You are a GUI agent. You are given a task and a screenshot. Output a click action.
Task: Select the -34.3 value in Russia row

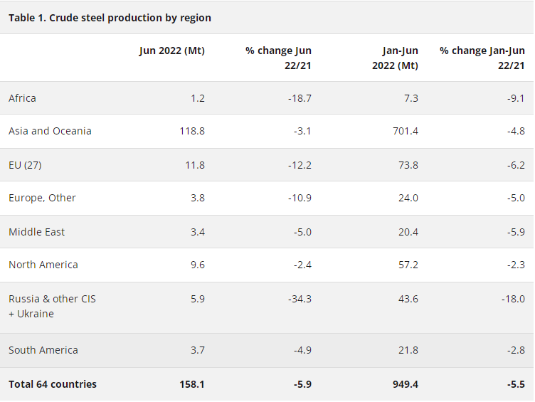coord(299,299)
